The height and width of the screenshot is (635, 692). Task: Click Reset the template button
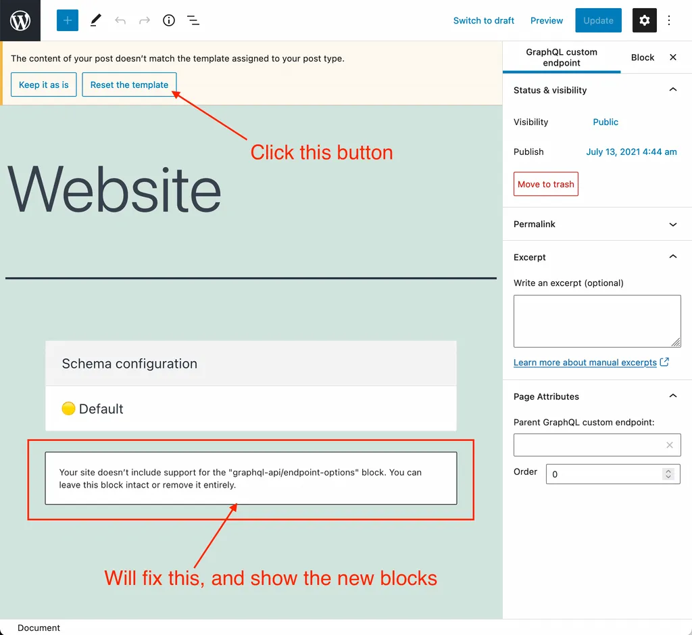(129, 85)
